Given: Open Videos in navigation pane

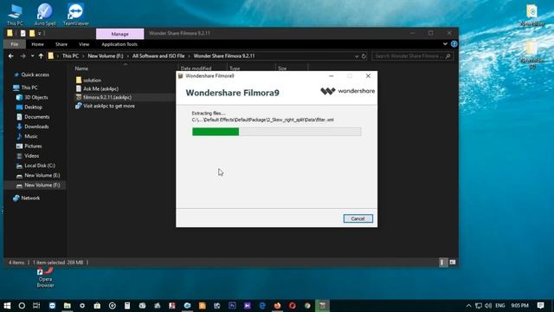Looking at the screenshot, I should [x=31, y=156].
